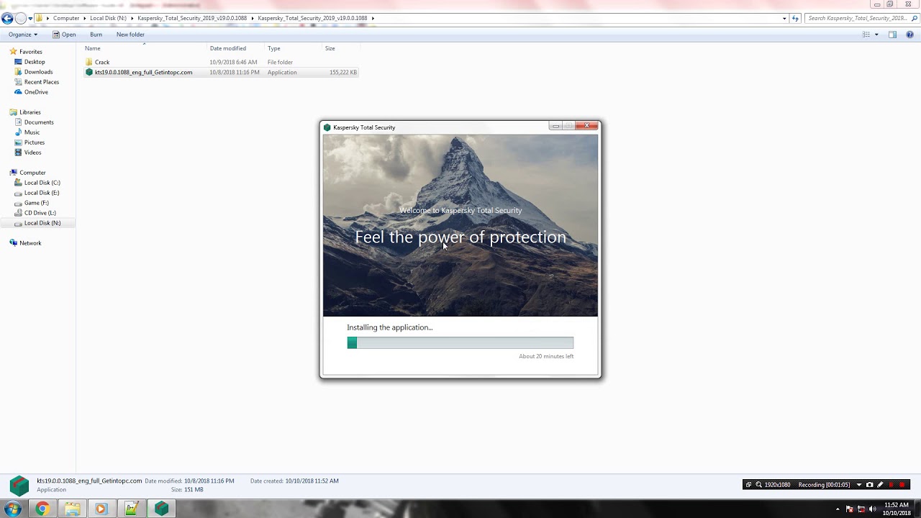Open Windows Explorer from the taskbar
Viewport: 921px width, 518px height.
72,509
